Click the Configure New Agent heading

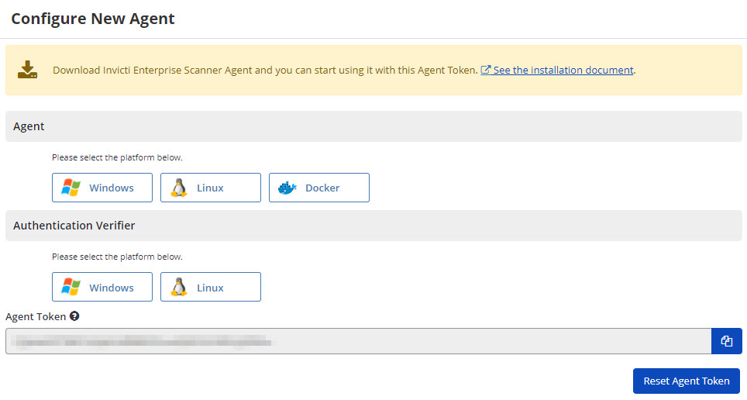pos(93,19)
